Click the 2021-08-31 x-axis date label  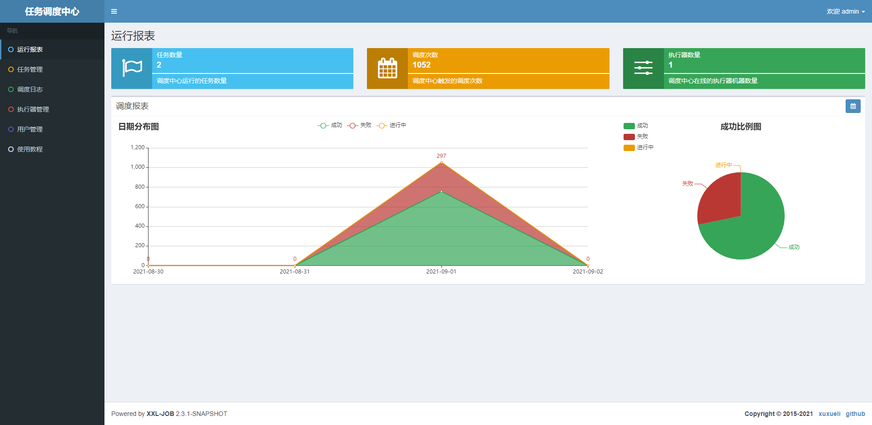295,272
